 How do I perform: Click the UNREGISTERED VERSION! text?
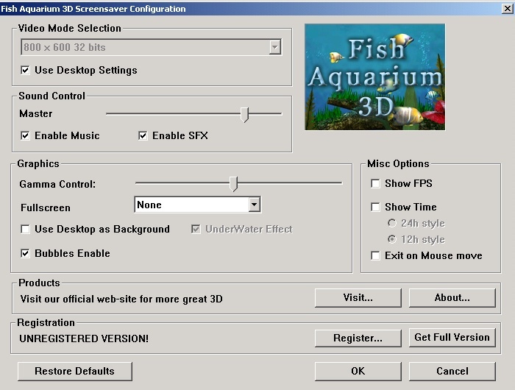[x=84, y=338]
